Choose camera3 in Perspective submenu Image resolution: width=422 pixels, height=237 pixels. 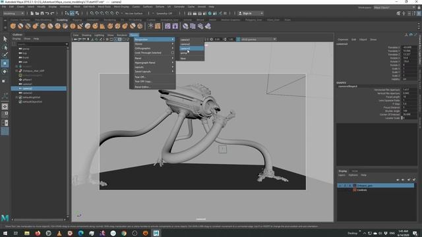tap(192, 49)
